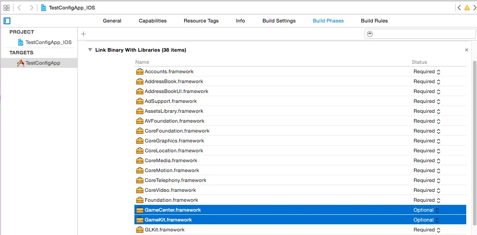Collapse Link Binary With Libraries section
The width and height of the screenshot is (477, 235).
click(90, 49)
